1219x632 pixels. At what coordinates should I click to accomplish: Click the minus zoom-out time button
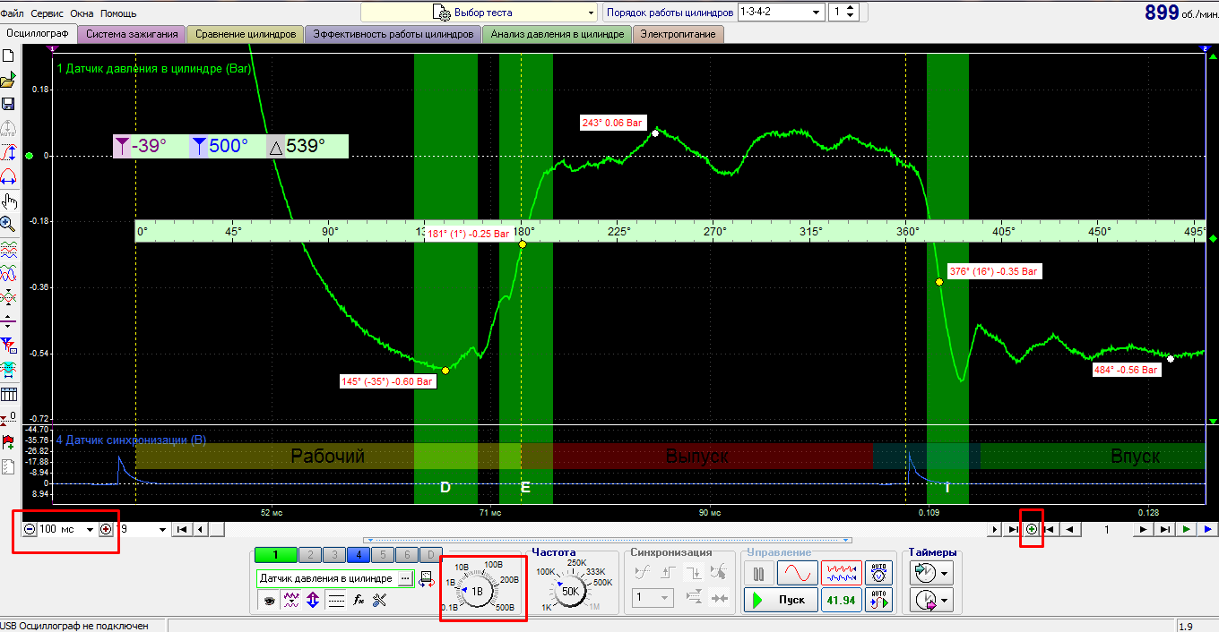coord(30,530)
